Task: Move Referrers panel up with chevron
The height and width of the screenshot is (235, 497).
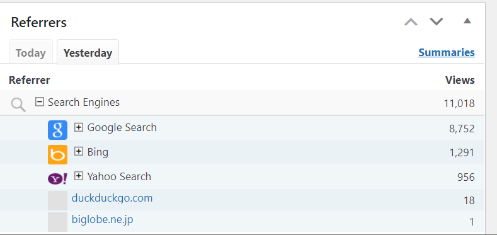Action: point(411,22)
